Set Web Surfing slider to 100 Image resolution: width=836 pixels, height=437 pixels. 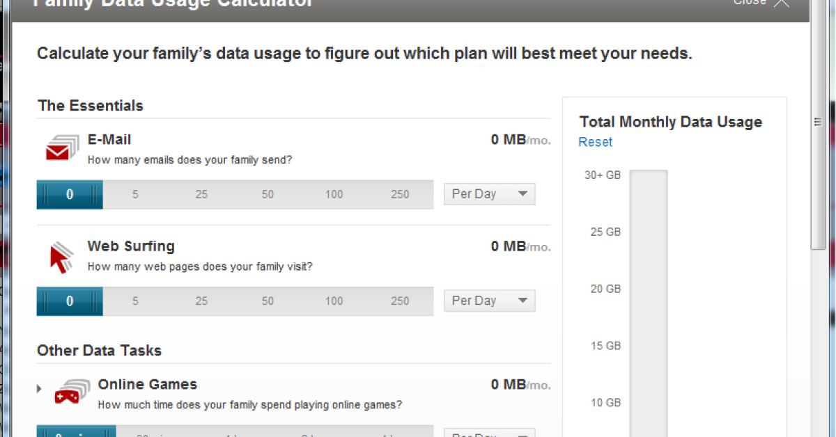coord(334,301)
